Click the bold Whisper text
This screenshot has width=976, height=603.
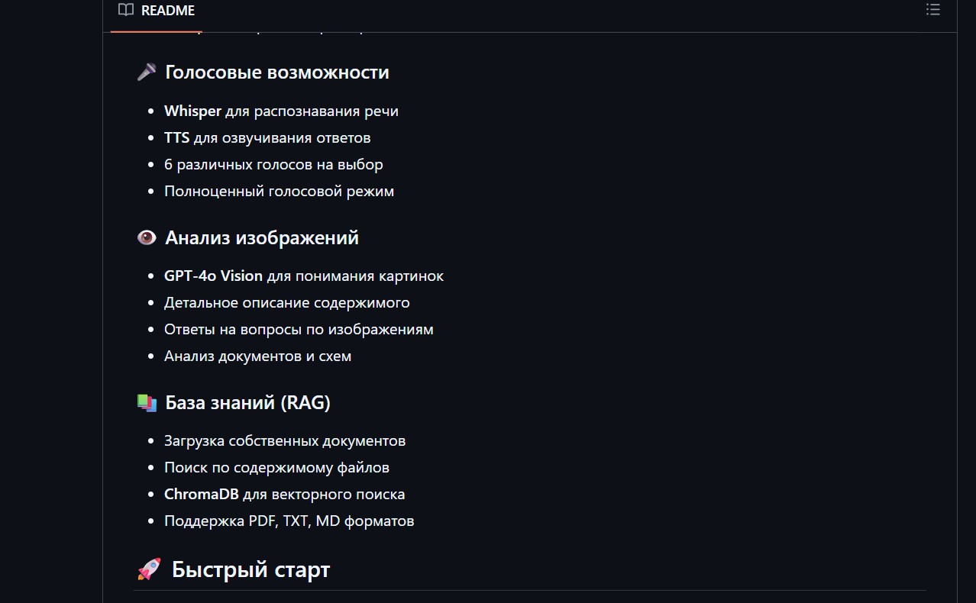click(x=192, y=111)
